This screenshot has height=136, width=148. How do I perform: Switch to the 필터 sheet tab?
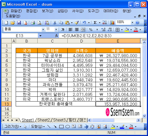[x=73, y=120]
